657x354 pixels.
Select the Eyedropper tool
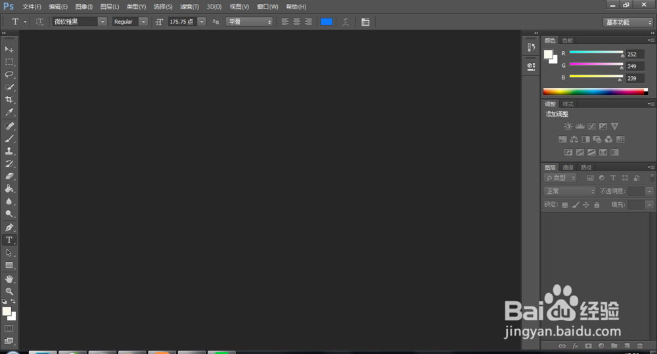click(9, 112)
